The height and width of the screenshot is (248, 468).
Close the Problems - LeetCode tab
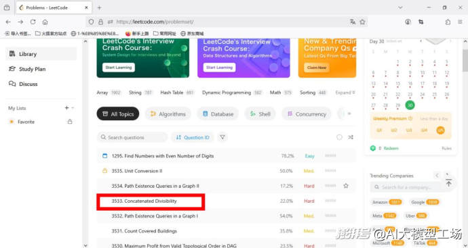tap(86, 7)
